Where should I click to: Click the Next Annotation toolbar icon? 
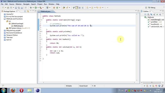point(87,7)
